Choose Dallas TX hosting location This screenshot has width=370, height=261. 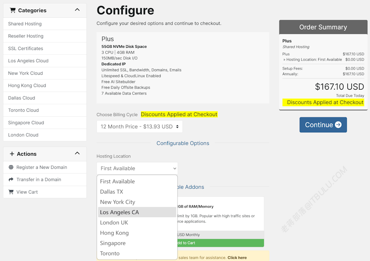click(137, 192)
